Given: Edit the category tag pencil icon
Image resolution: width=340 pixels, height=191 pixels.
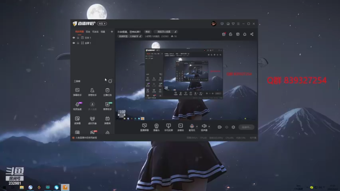Looking at the screenshot, I should [141, 37].
